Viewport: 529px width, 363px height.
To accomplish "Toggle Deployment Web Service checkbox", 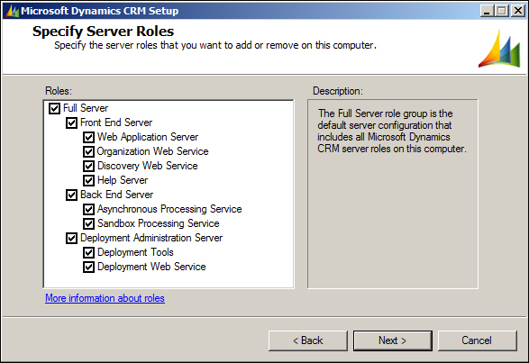I will point(88,268).
